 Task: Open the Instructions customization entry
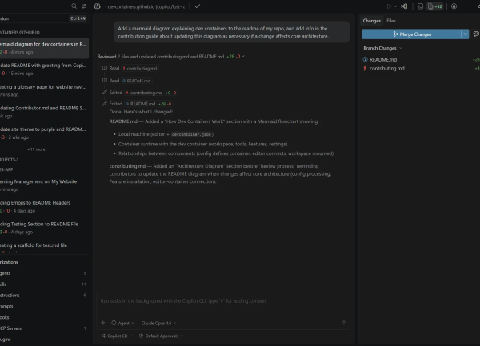44,296
